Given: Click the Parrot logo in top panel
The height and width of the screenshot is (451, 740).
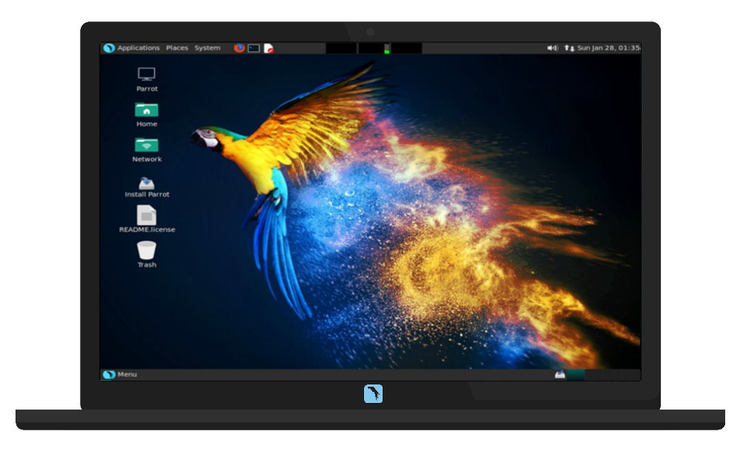Looking at the screenshot, I should coord(109,48).
